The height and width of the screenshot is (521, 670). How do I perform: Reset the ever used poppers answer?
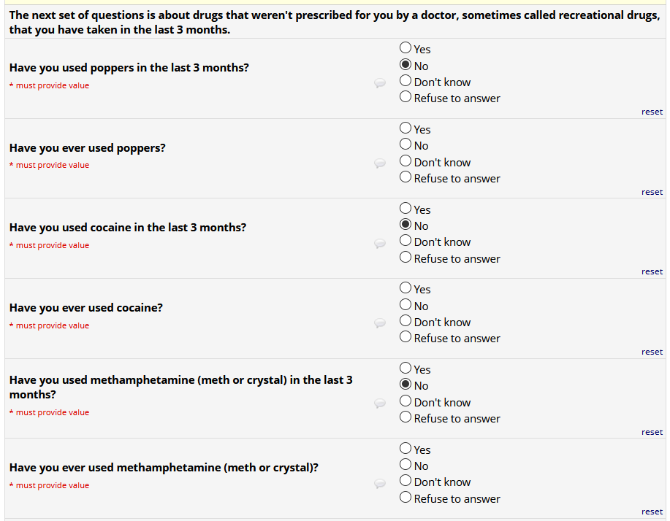coord(652,192)
